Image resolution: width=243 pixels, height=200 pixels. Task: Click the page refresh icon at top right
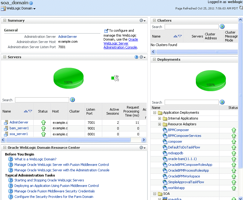pos(241,8)
